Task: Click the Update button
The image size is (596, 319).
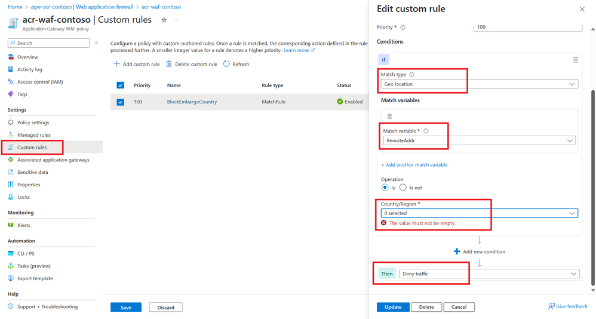Action: pyautogui.click(x=393, y=307)
